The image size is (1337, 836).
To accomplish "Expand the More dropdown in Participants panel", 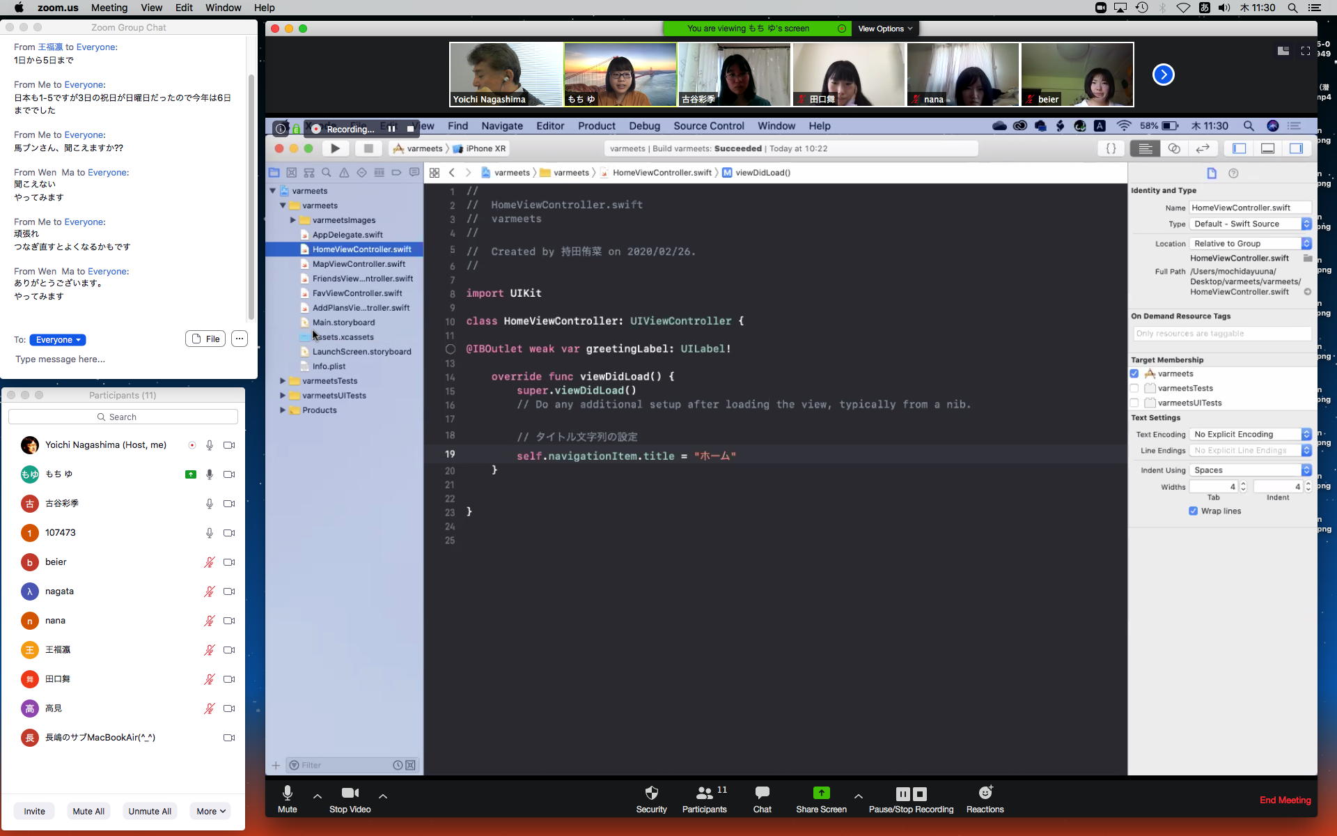I will [210, 811].
